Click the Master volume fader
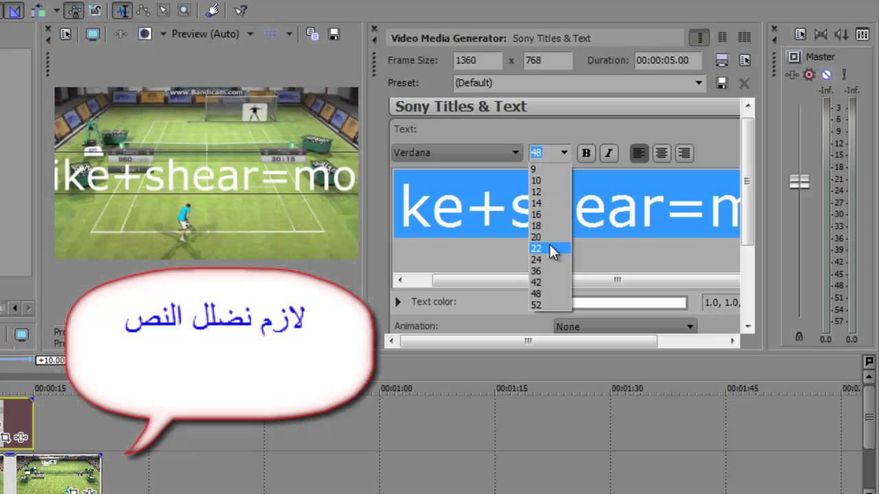 coord(799,182)
